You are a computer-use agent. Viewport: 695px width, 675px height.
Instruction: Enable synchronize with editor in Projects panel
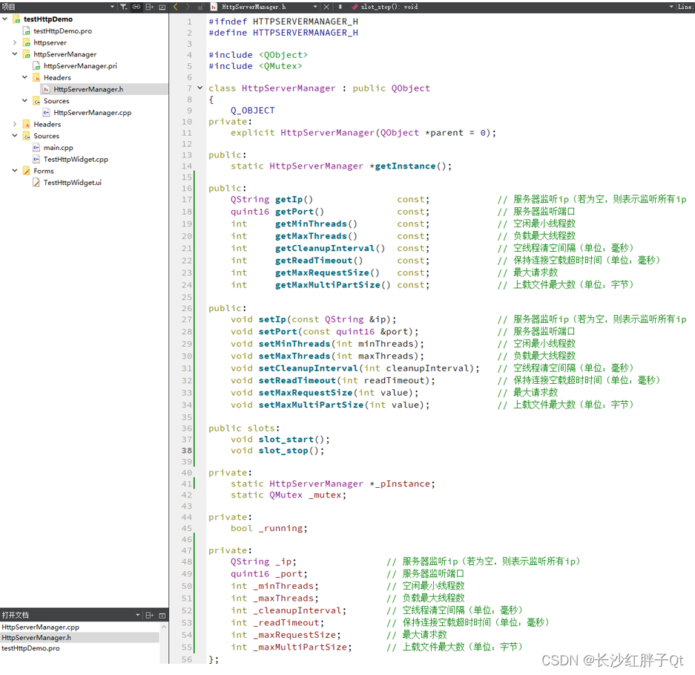(x=136, y=7)
